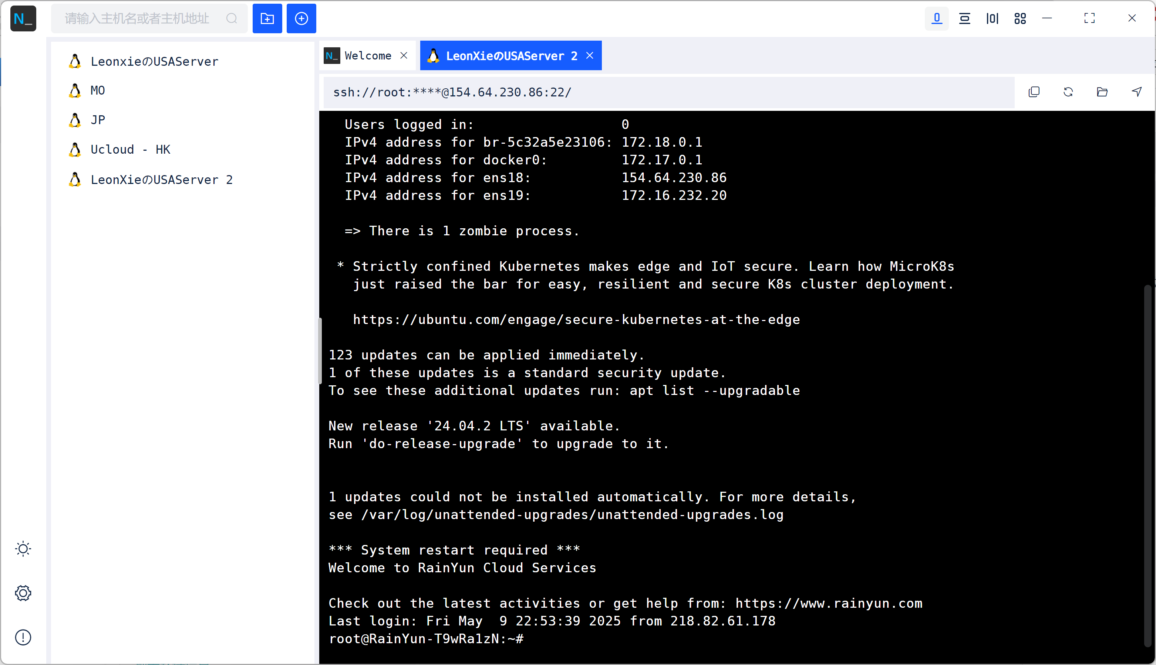Click the copy session icon

(x=1034, y=92)
